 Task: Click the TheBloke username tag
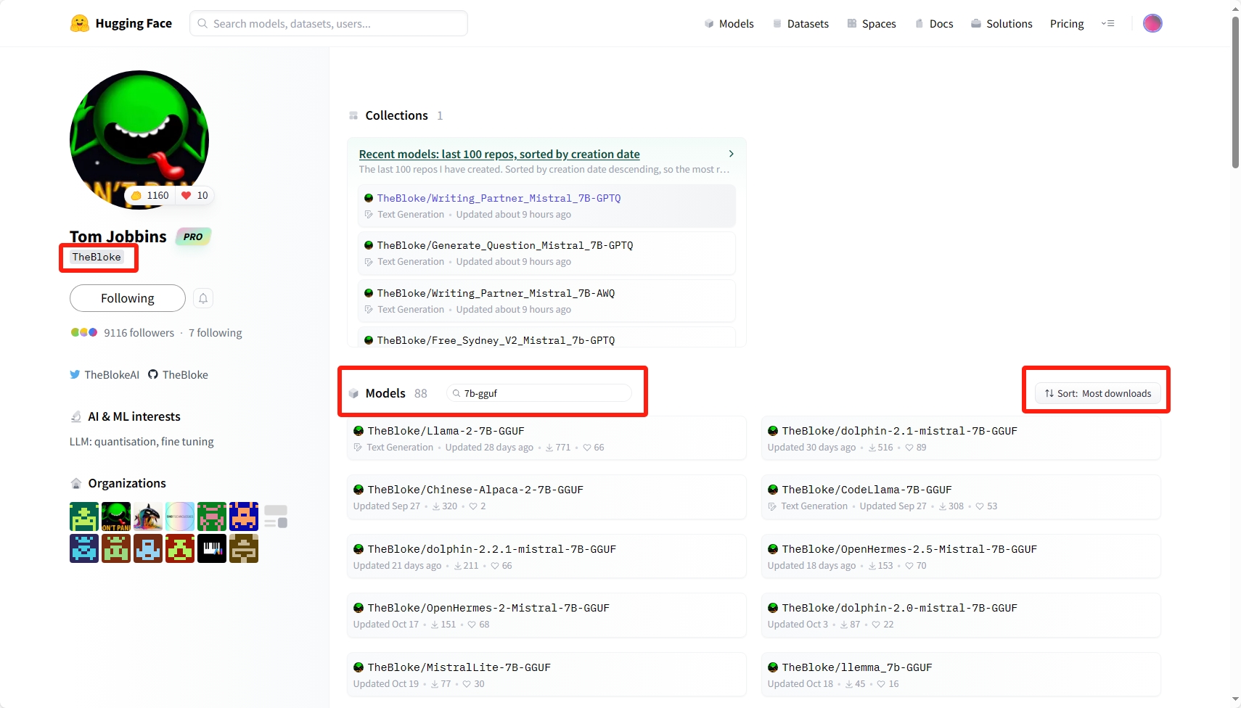(x=97, y=257)
